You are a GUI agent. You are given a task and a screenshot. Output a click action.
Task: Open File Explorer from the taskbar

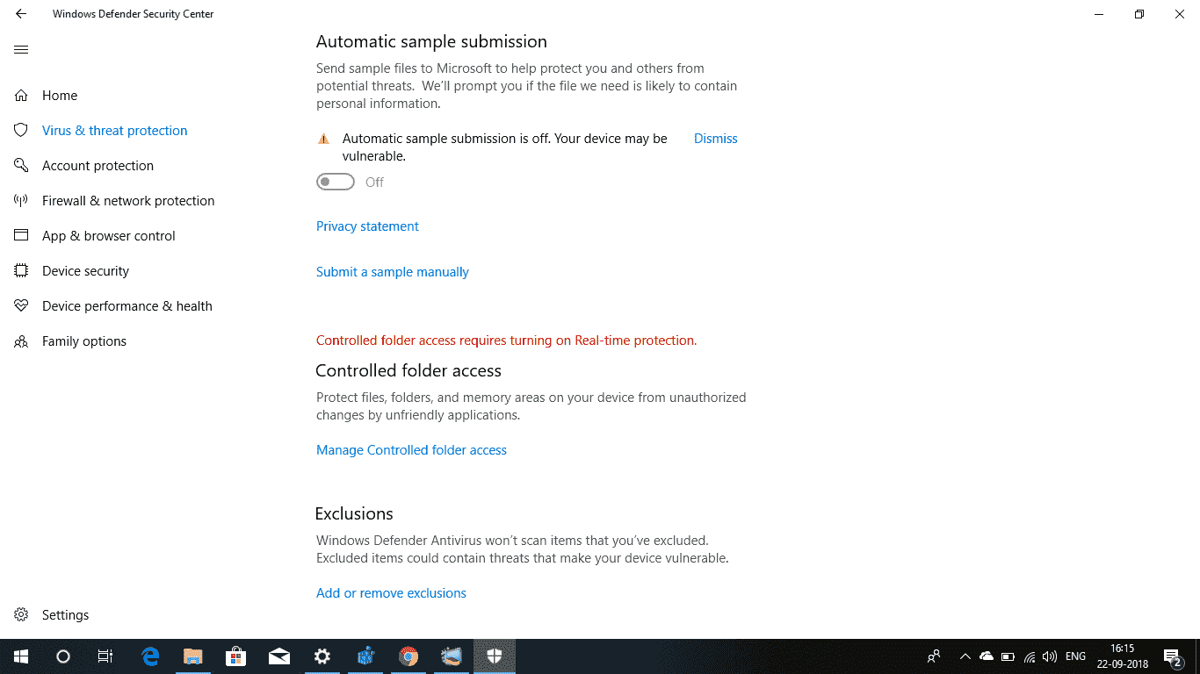pos(193,656)
